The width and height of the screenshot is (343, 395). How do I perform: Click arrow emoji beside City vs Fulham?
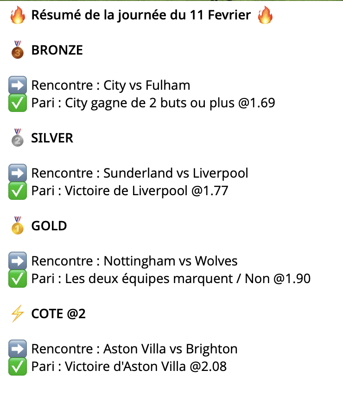17,85
